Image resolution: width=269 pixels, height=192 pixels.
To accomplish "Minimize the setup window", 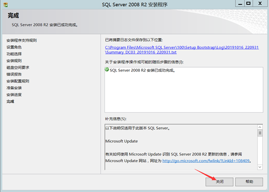I will click(x=240, y=3).
